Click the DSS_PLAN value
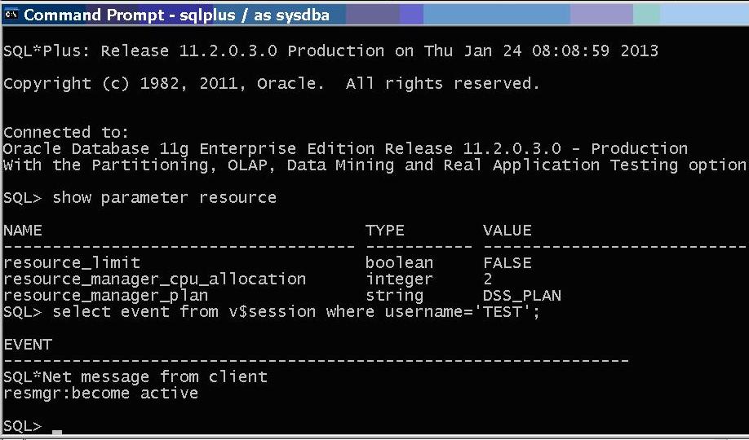Screen dimensions: 749x440 [522, 296]
